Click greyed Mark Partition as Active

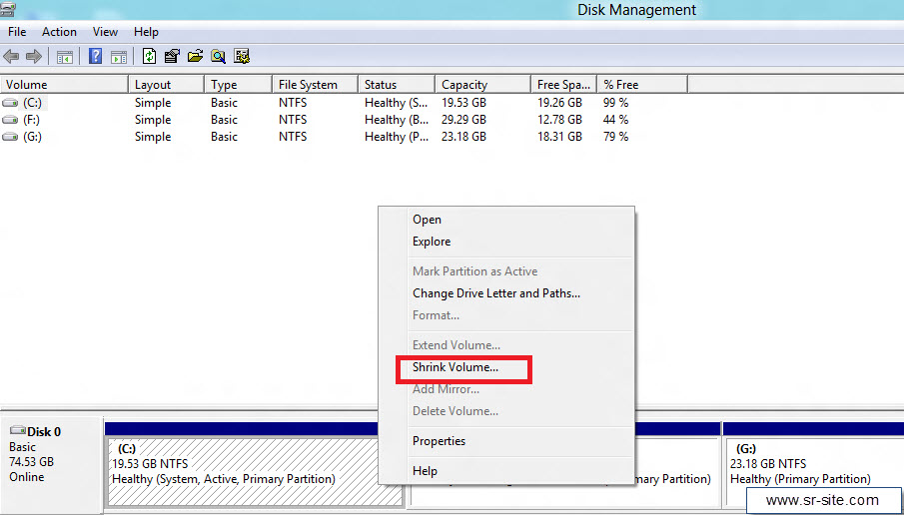(x=475, y=271)
